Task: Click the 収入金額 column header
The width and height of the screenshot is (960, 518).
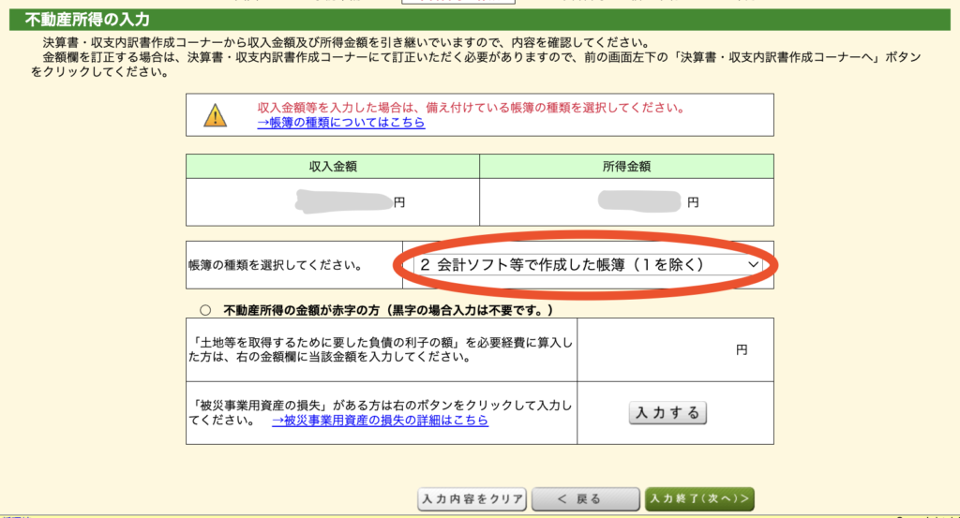Action: [333, 167]
